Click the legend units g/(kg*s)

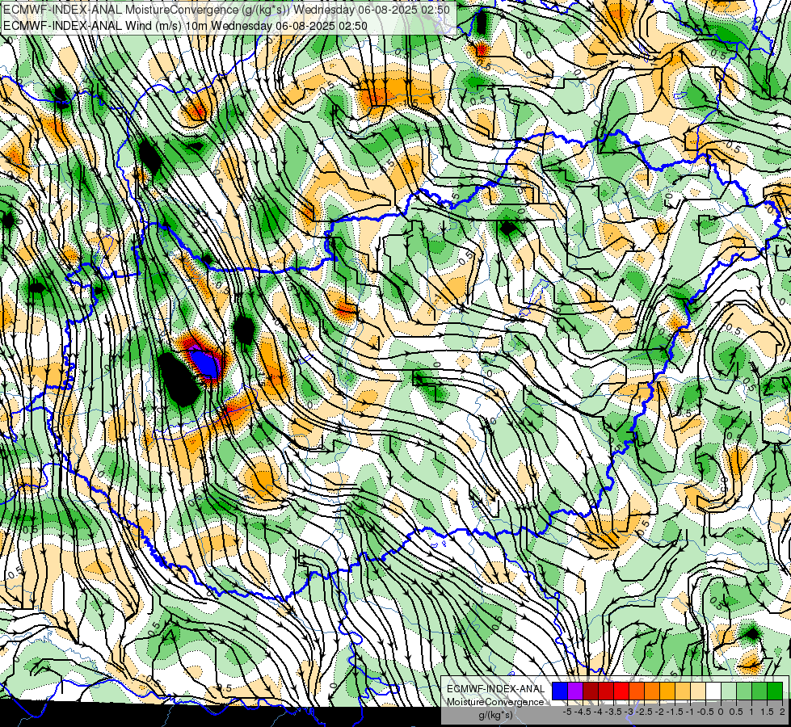[x=496, y=715]
